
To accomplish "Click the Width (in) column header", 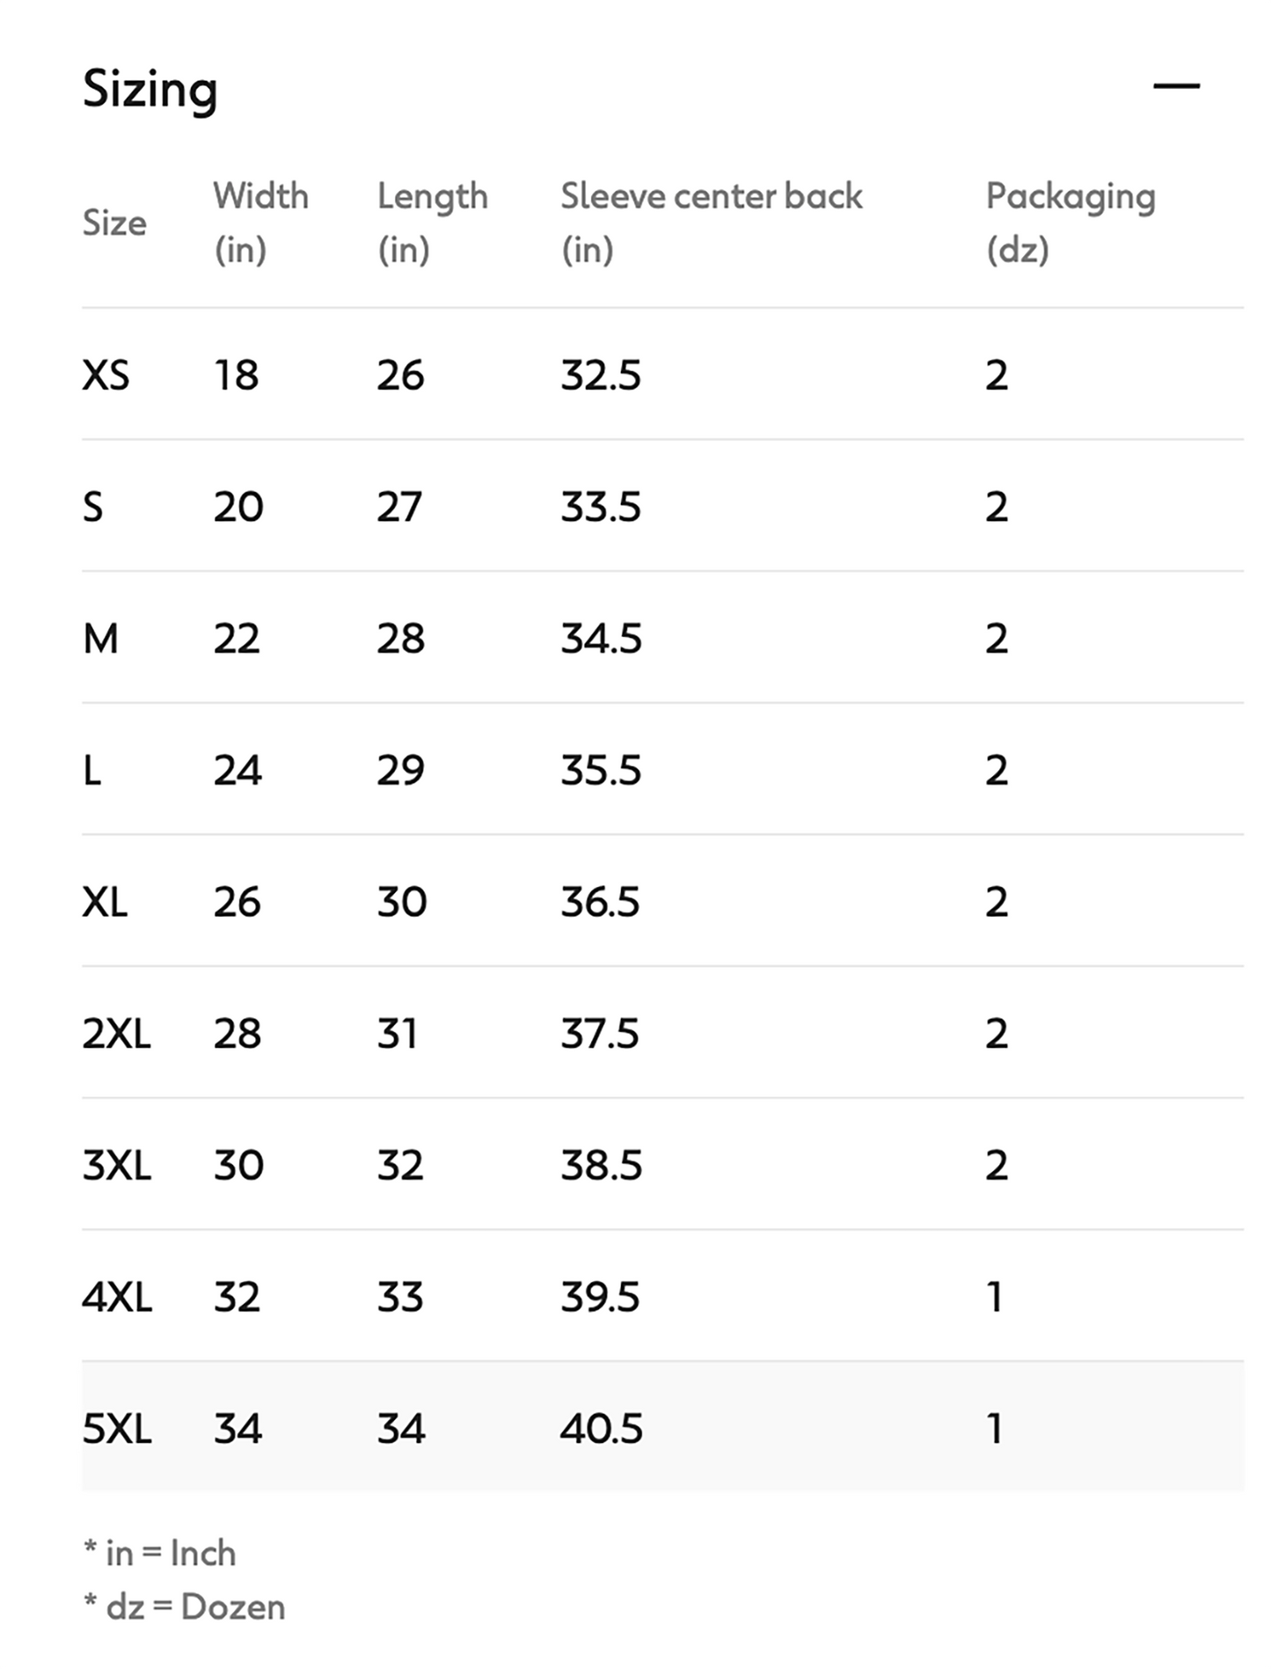I will coord(260,222).
